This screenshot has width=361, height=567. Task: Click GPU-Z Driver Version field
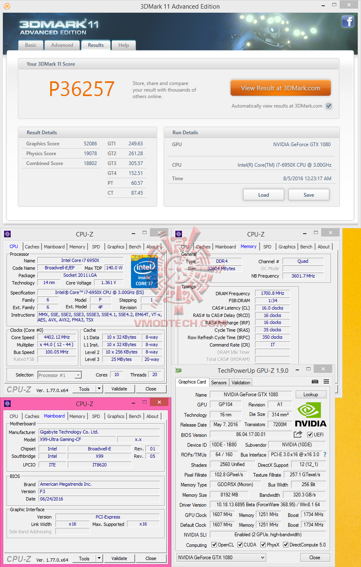click(x=268, y=505)
